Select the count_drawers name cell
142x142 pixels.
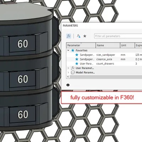pos(105,64)
